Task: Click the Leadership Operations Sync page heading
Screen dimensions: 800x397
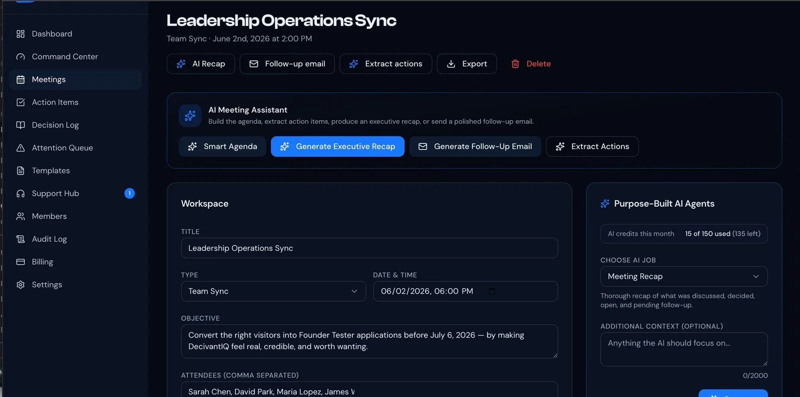Action: [x=281, y=20]
